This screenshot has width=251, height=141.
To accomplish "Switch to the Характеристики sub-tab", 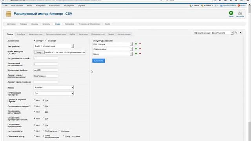I will (x=36, y=34).
